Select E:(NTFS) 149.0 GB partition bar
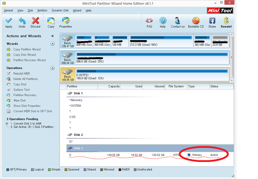This screenshot has height=179, width=258. click(152, 75)
